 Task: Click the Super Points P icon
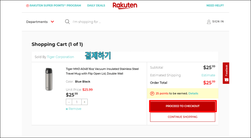tap(27, 5)
